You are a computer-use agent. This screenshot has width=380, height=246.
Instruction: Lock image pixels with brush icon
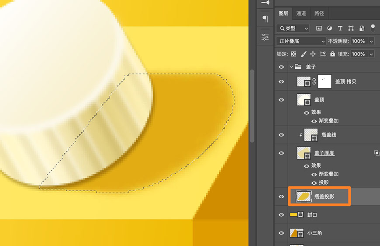[304, 54]
